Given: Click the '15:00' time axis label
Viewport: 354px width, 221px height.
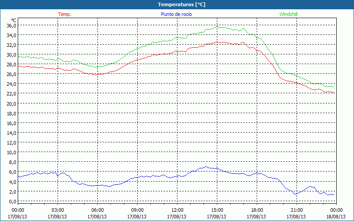Looking at the screenshot, I should coord(217,210).
